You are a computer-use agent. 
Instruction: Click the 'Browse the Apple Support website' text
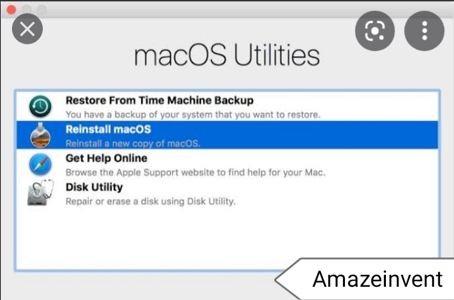click(x=195, y=173)
